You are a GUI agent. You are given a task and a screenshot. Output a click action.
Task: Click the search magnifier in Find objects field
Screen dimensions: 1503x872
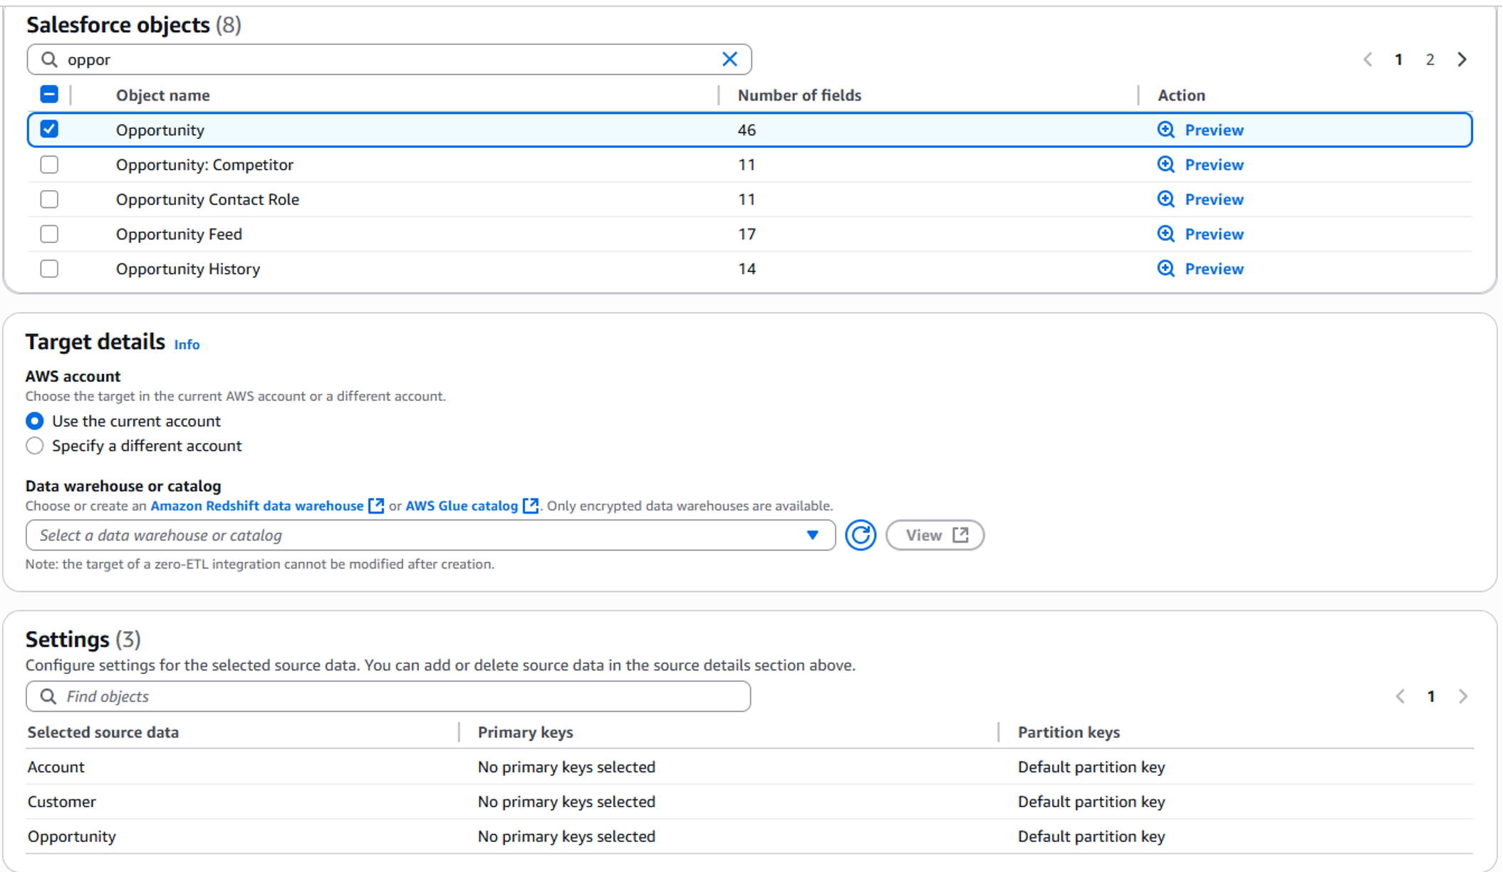48,696
